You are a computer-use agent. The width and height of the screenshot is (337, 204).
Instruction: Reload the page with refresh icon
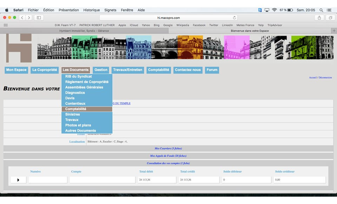pyautogui.click(x=234, y=18)
